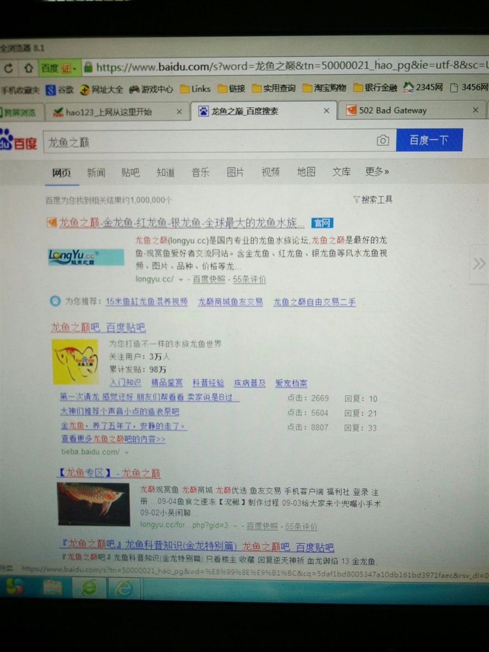The width and height of the screenshot is (489, 652).
Task: Select the 知道 search category
Action: tap(166, 172)
